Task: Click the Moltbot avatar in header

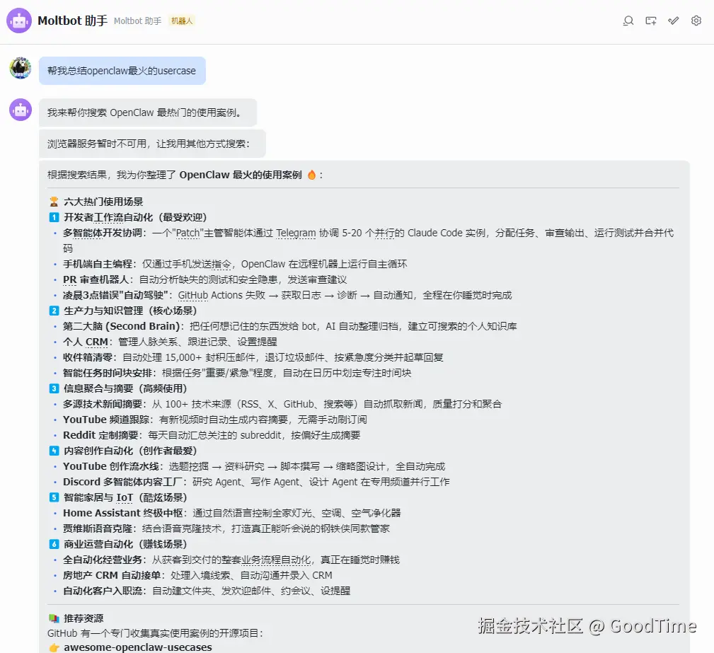Action: pyautogui.click(x=19, y=21)
